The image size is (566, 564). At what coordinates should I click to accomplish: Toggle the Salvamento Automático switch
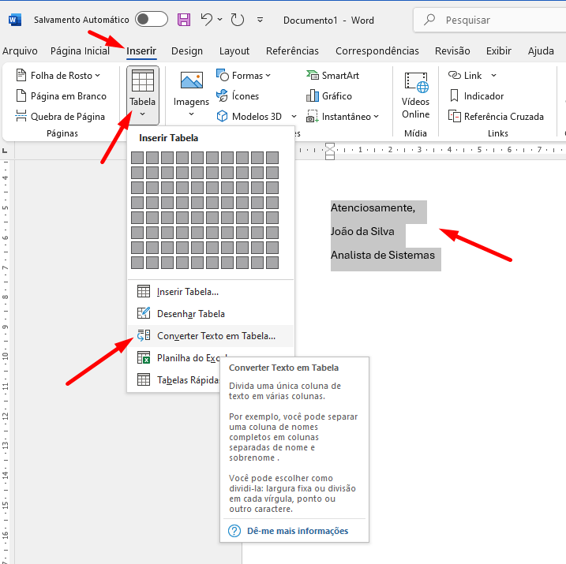[152, 20]
